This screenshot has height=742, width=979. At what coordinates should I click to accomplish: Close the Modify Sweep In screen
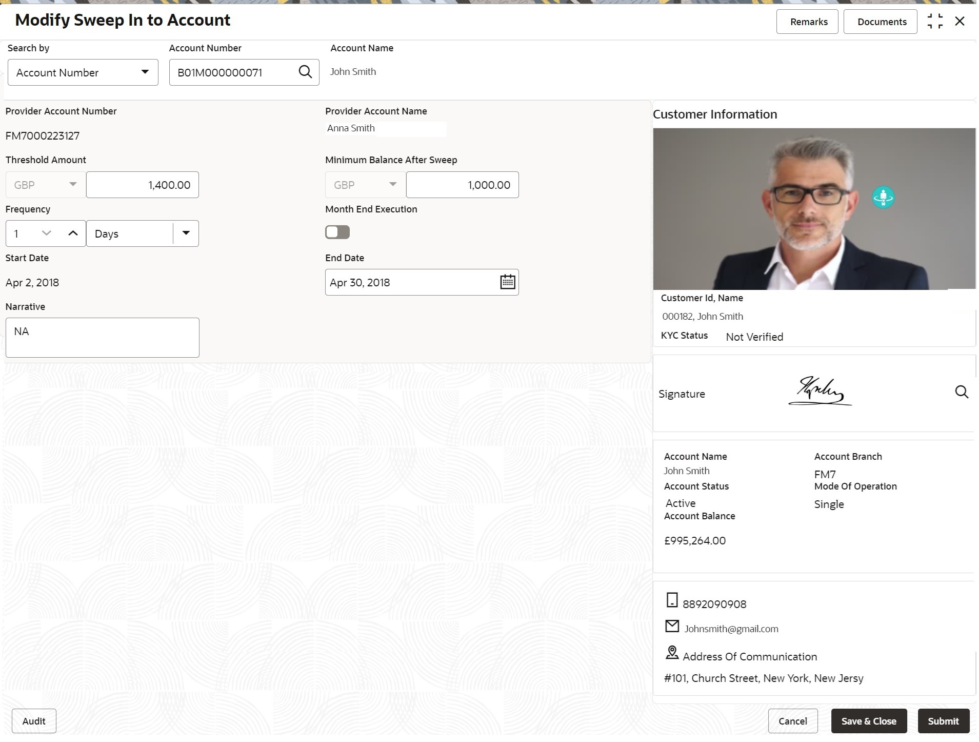(x=960, y=21)
